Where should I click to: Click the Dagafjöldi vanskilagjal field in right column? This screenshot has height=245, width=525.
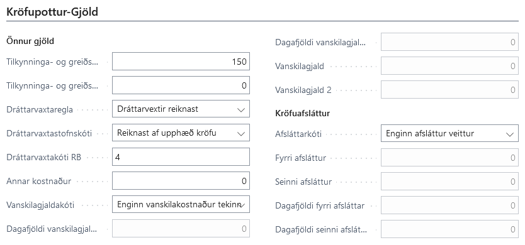(x=449, y=42)
